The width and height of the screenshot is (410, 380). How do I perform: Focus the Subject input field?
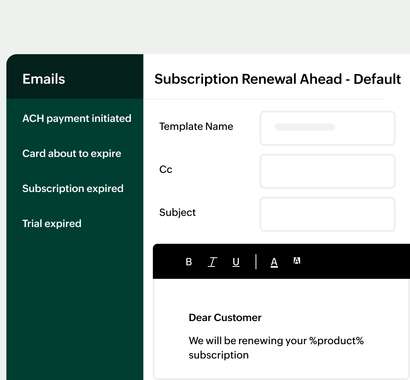click(x=327, y=214)
